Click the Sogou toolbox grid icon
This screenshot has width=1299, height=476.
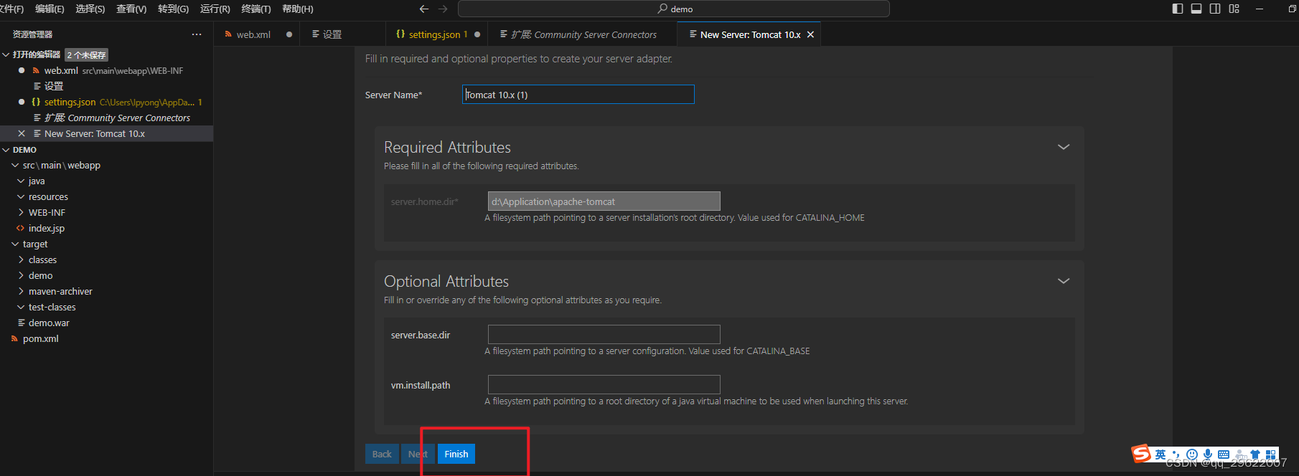(1271, 454)
